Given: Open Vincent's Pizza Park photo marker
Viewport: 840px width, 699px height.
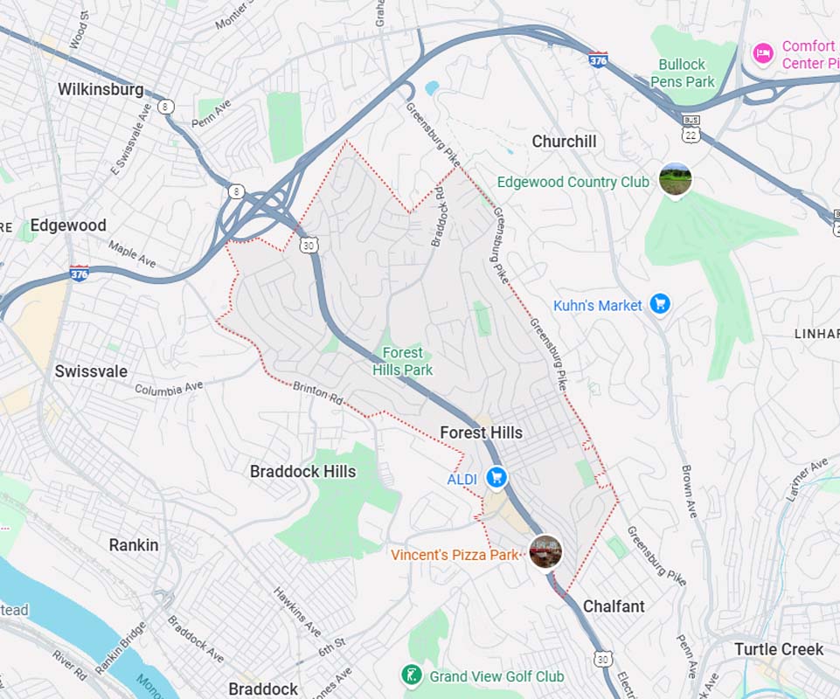Looking at the screenshot, I should (x=545, y=551).
